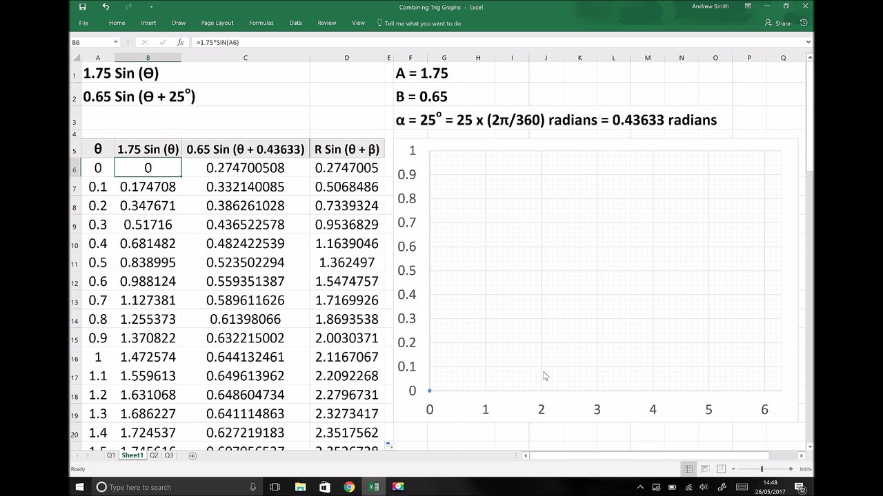Open the Data ribbon tab
This screenshot has width=883, height=496.
(295, 23)
